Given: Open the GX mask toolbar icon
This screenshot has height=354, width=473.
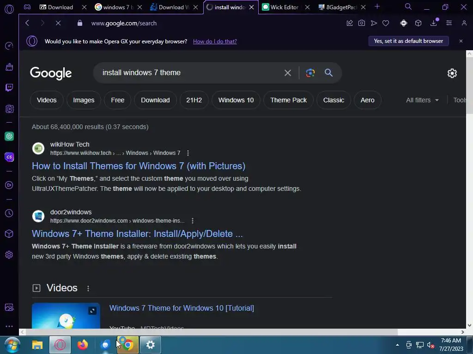Looking at the screenshot, I should click(404, 23).
